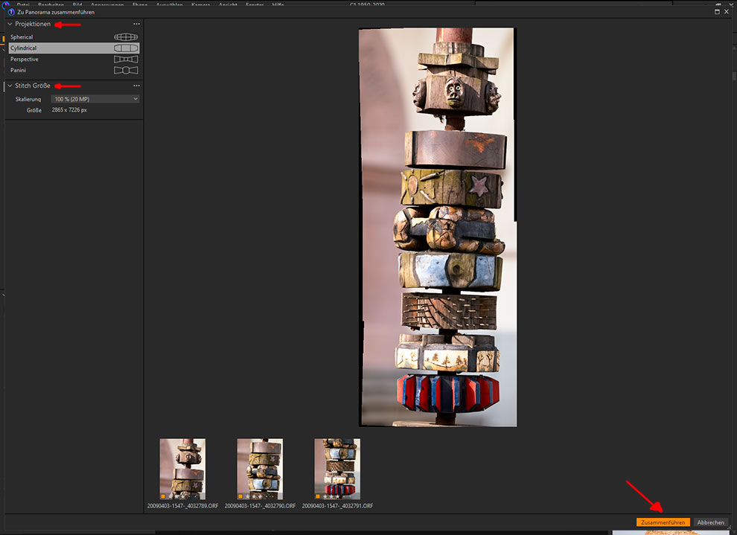
Task: Select the Spherical projection icon
Action: point(126,36)
